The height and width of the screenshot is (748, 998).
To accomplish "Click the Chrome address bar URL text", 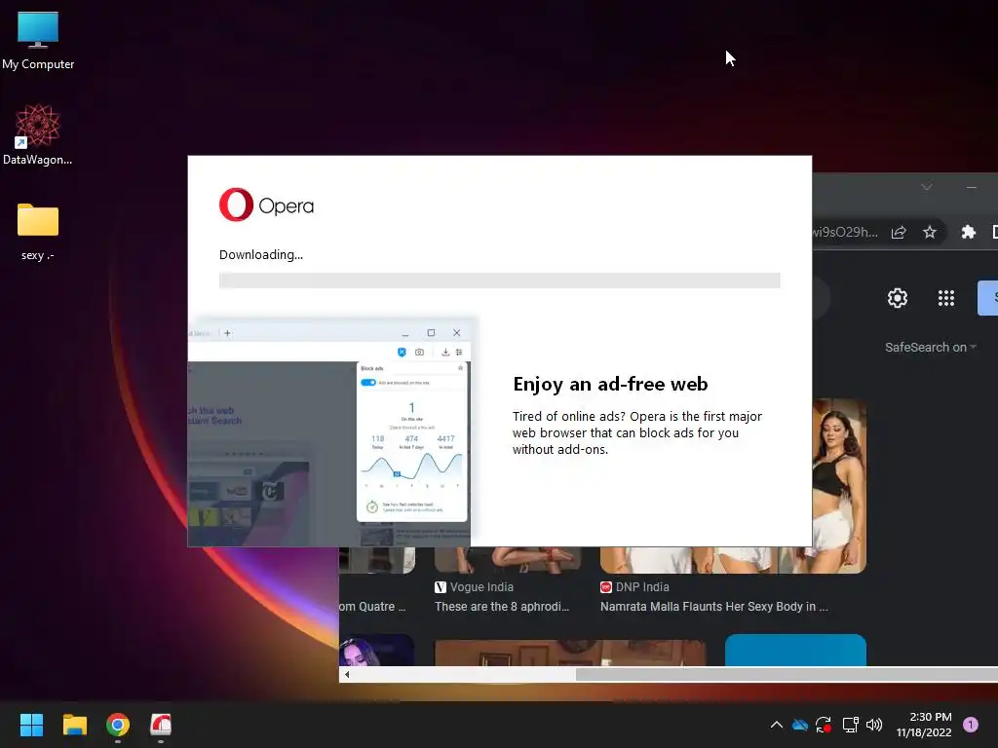I will [845, 232].
